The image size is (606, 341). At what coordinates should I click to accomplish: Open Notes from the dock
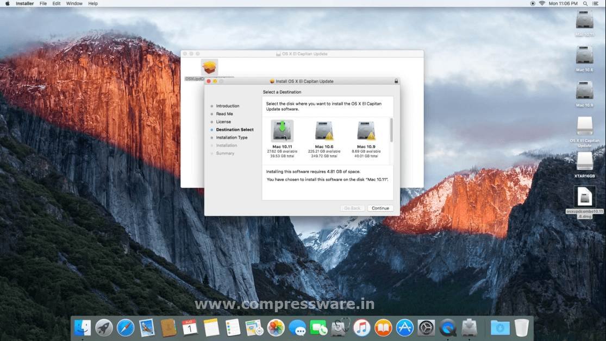pos(211,328)
